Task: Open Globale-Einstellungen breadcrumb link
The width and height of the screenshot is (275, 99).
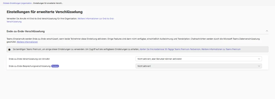Action: [x=18, y=3]
